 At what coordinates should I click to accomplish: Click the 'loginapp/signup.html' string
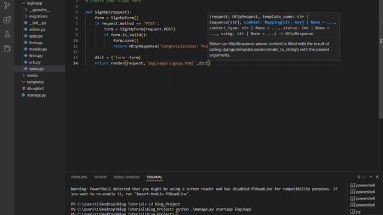171,63
